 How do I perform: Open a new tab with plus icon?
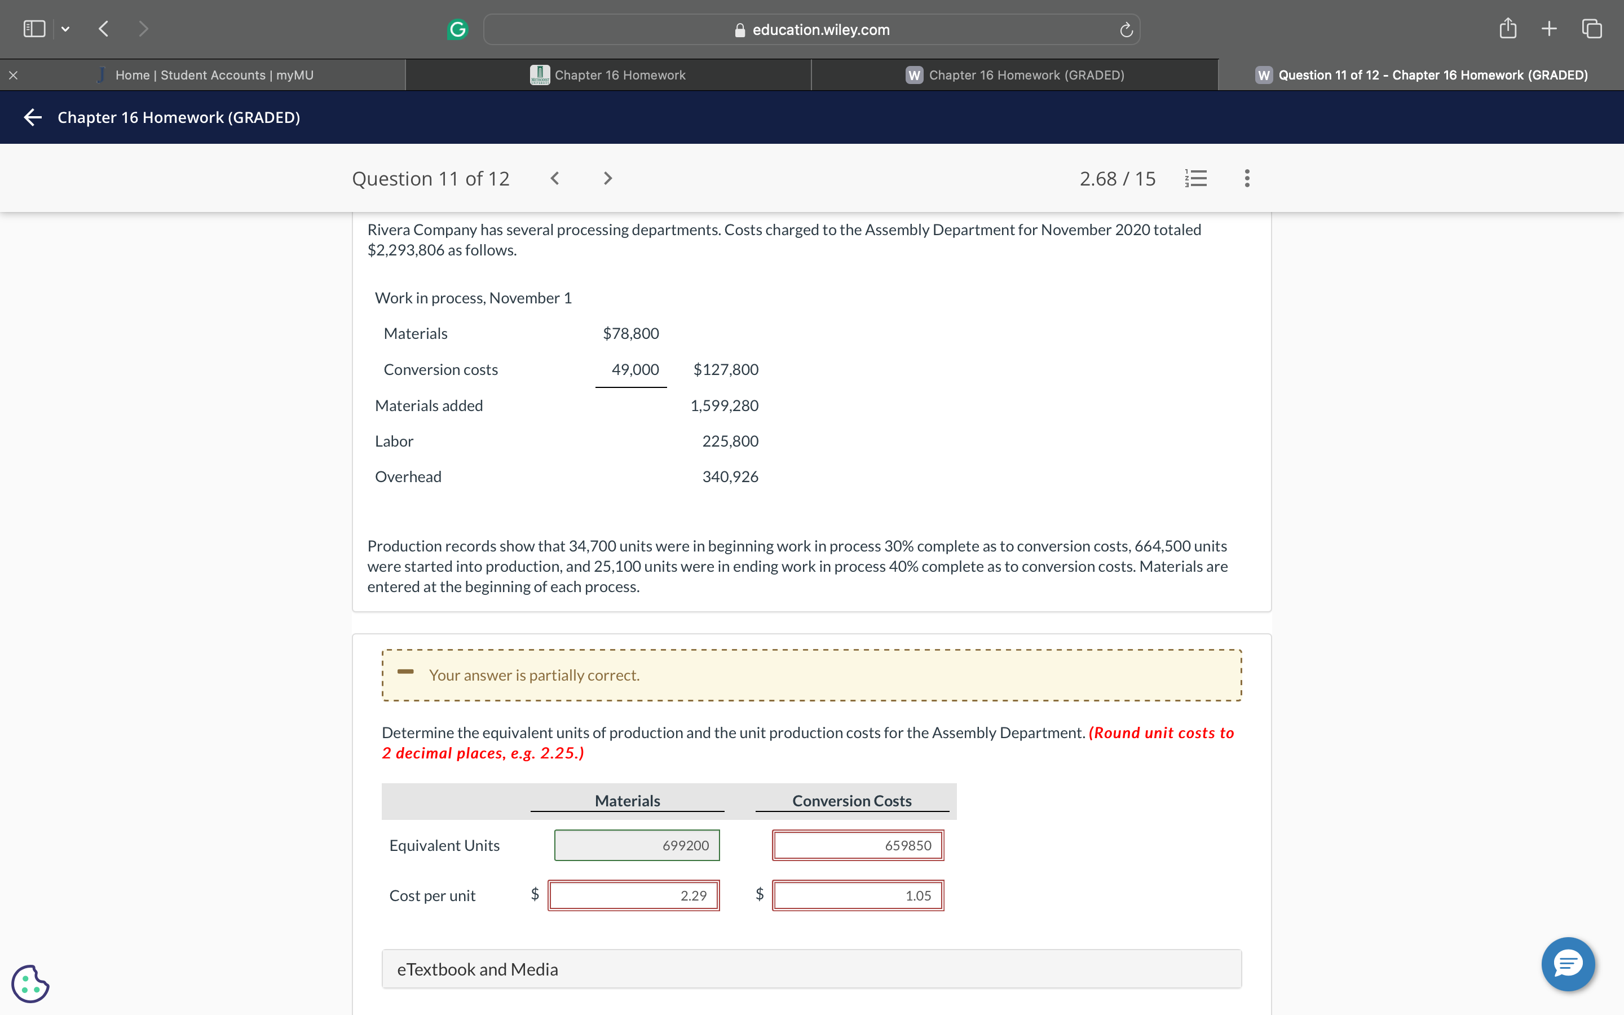point(1549,29)
